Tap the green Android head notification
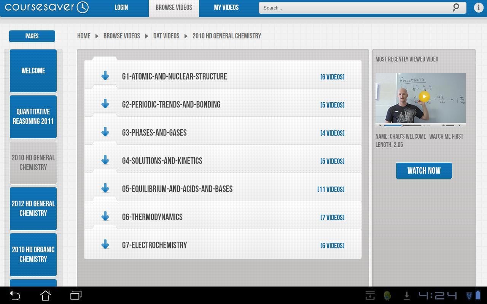Viewport: 487px width, 304px height. pyautogui.click(x=388, y=295)
